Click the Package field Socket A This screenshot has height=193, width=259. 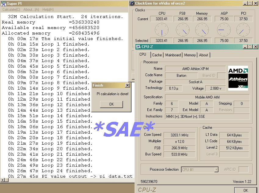click(x=196, y=82)
